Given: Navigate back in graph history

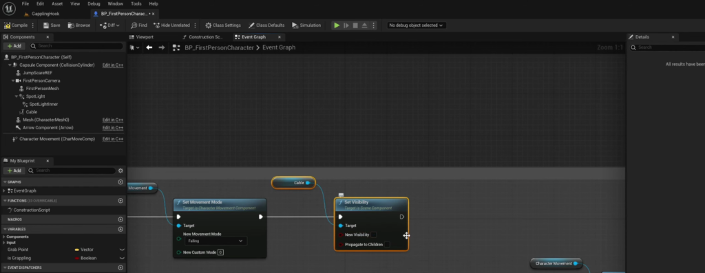Looking at the screenshot, I should click(x=149, y=47).
